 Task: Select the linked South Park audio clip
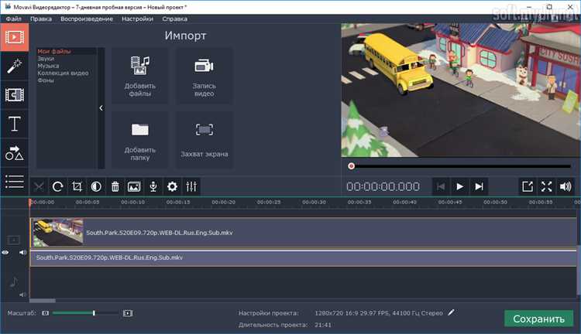304,257
